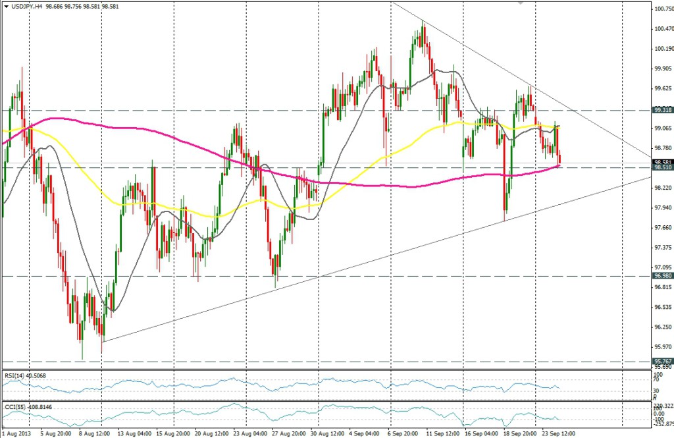
Task: Click the 1 Aug 2013 date label
Action: [14, 433]
